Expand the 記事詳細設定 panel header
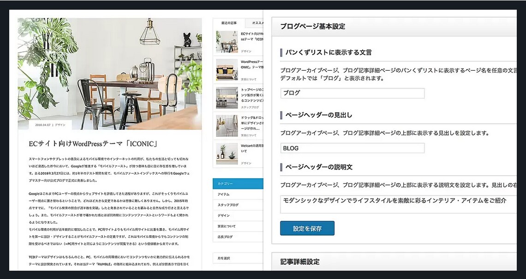 394,261
